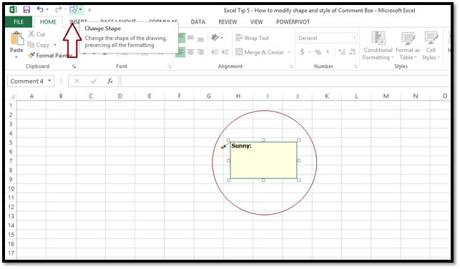Viewport: 460px width, 269px height.
Task: Click the Increase Indent icon
Action: (225, 52)
